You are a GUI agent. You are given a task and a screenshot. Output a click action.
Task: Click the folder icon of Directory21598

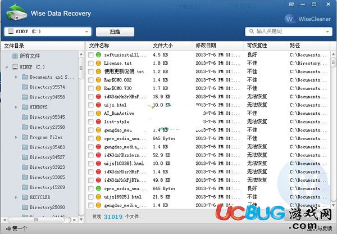tap(25, 127)
